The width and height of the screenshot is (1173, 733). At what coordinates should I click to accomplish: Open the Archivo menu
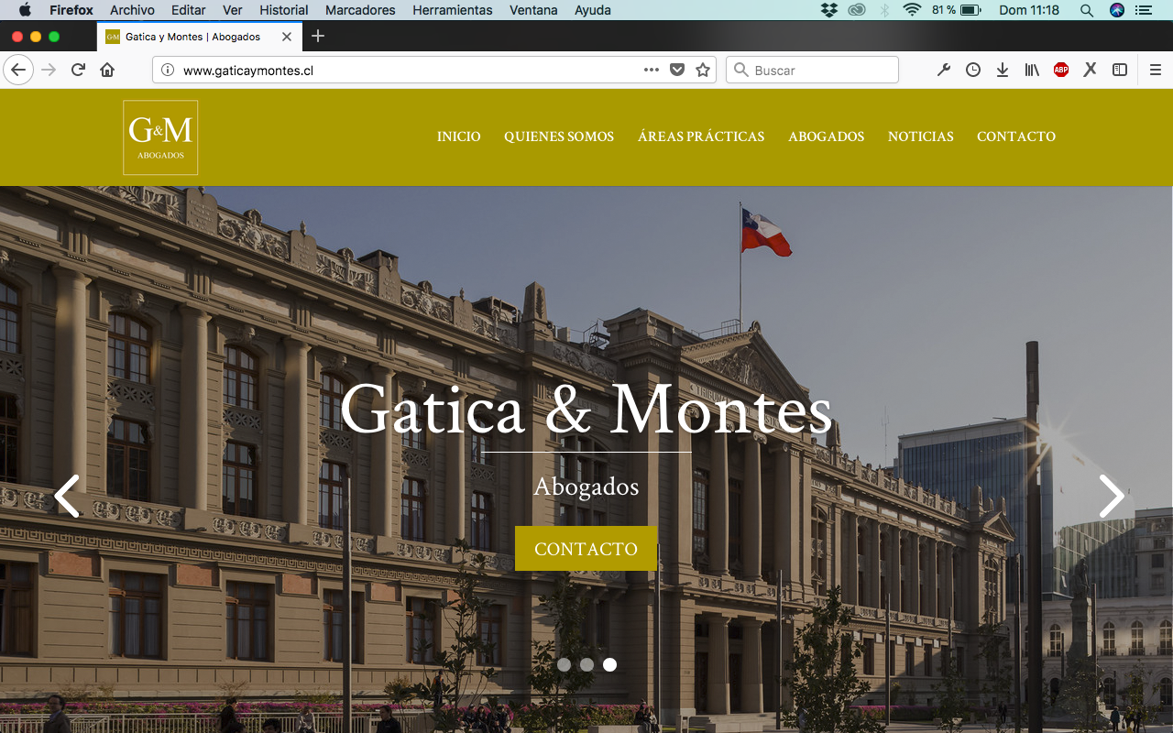132,10
